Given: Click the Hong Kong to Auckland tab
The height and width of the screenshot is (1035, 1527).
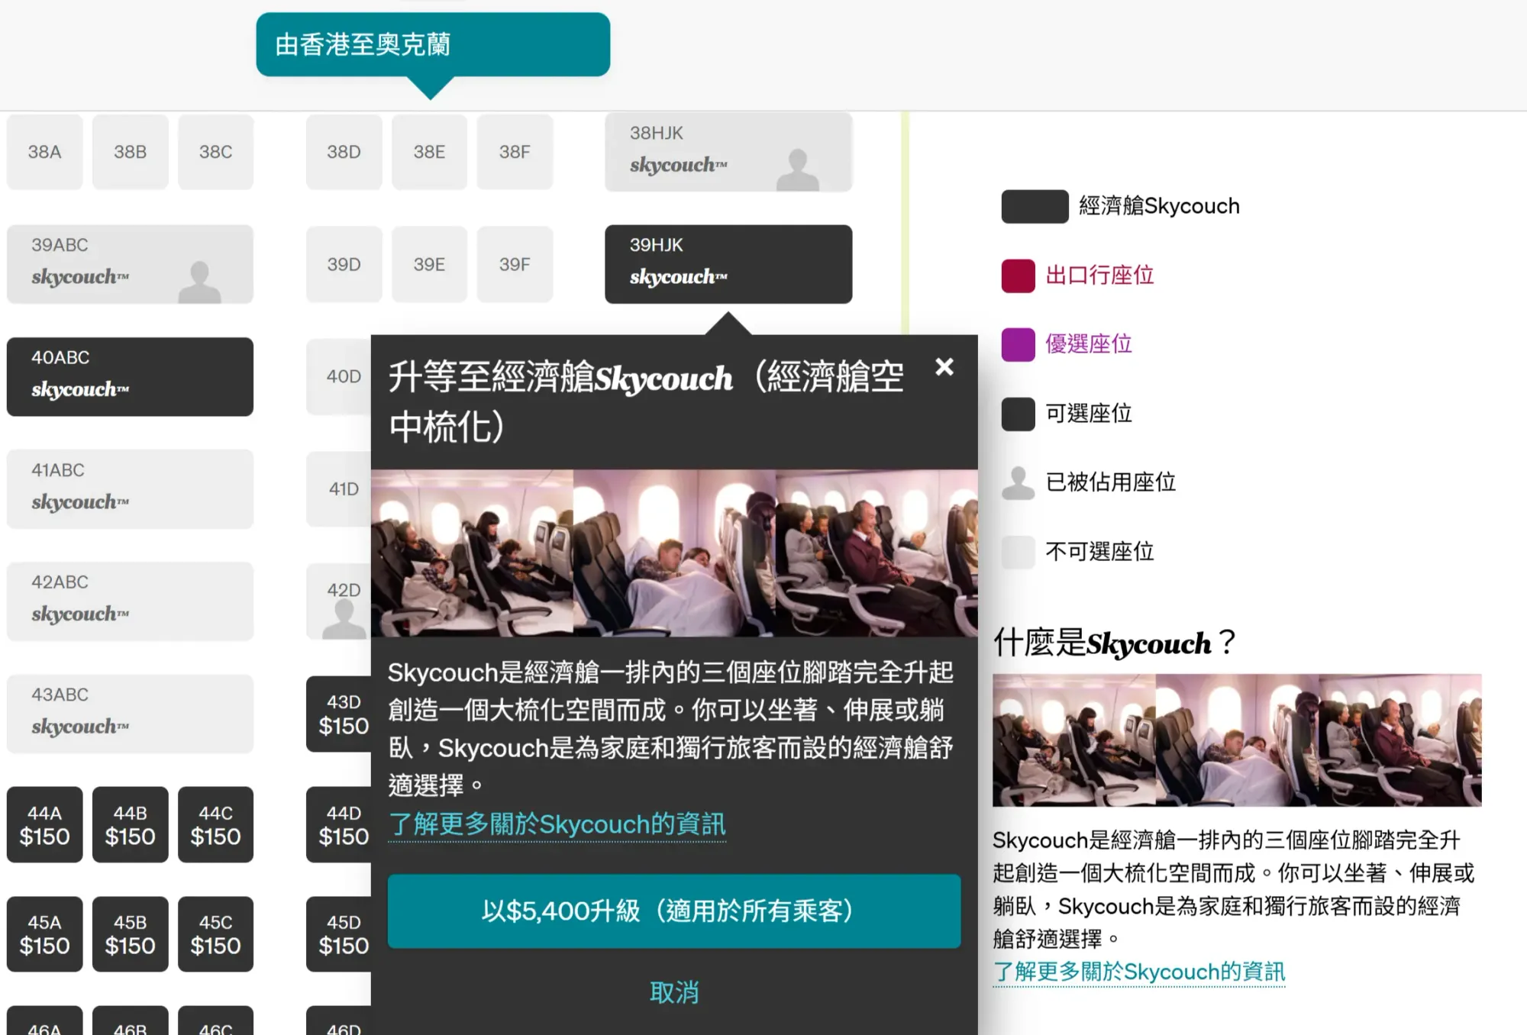Looking at the screenshot, I should [432, 44].
